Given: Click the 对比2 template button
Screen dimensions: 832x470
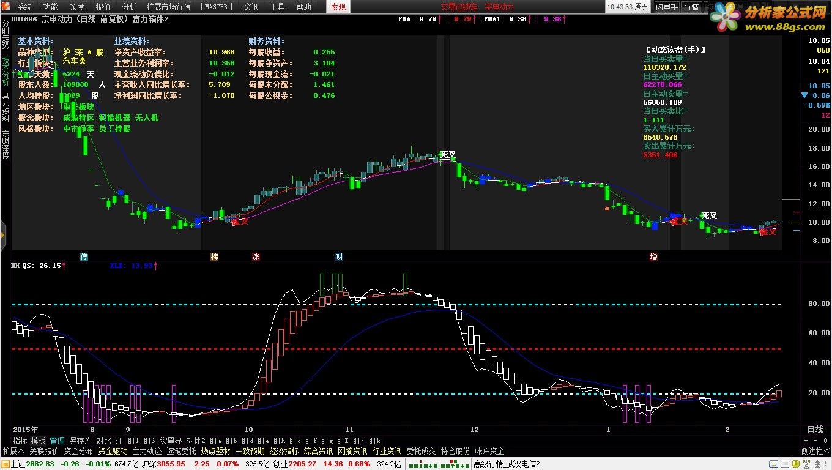Looking at the screenshot, I should (196, 441).
